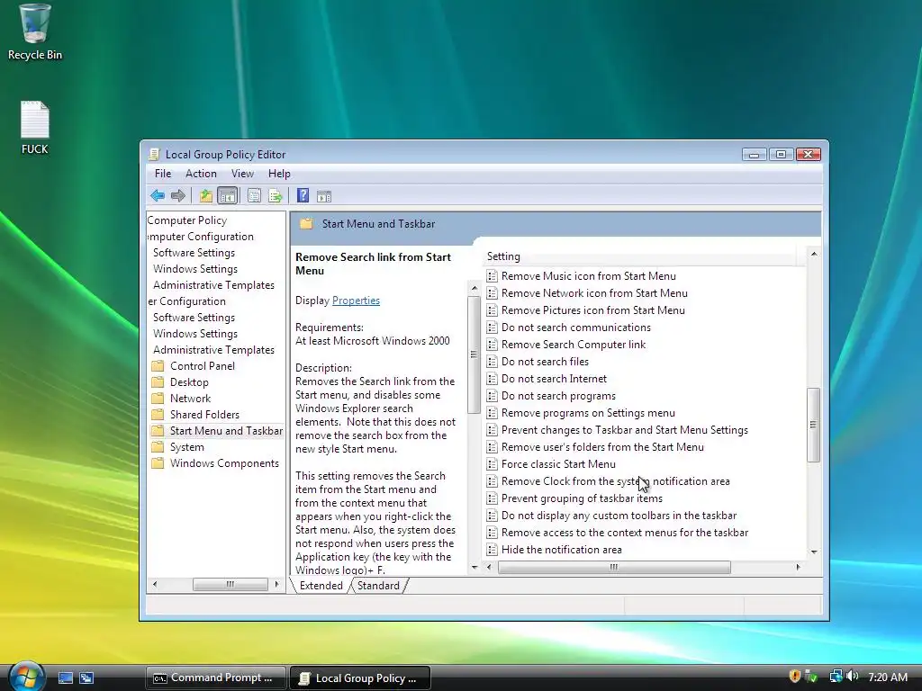Screen dimensions: 922x691
Task: Select Remove Network icon from Start Menu
Action: click(x=594, y=293)
